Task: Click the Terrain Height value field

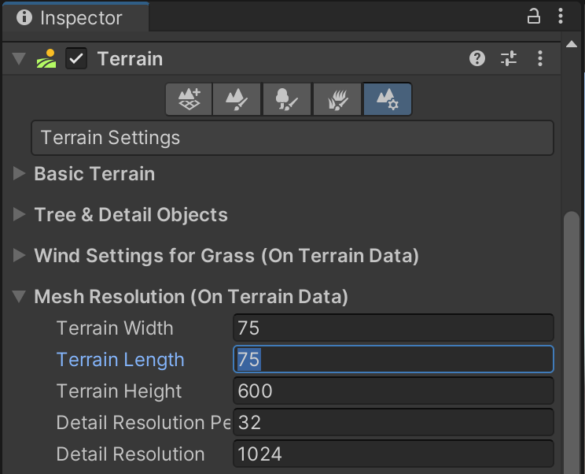Action: tap(393, 391)
